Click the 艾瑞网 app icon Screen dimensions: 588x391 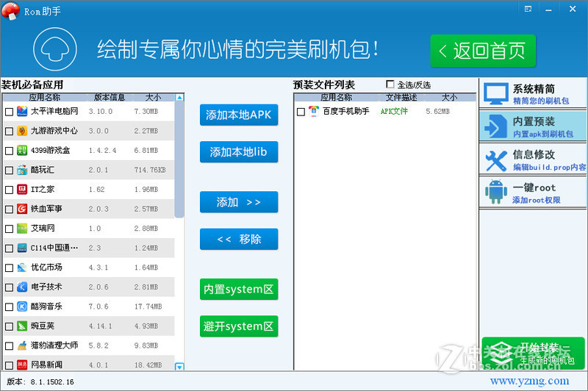[22, 229]
